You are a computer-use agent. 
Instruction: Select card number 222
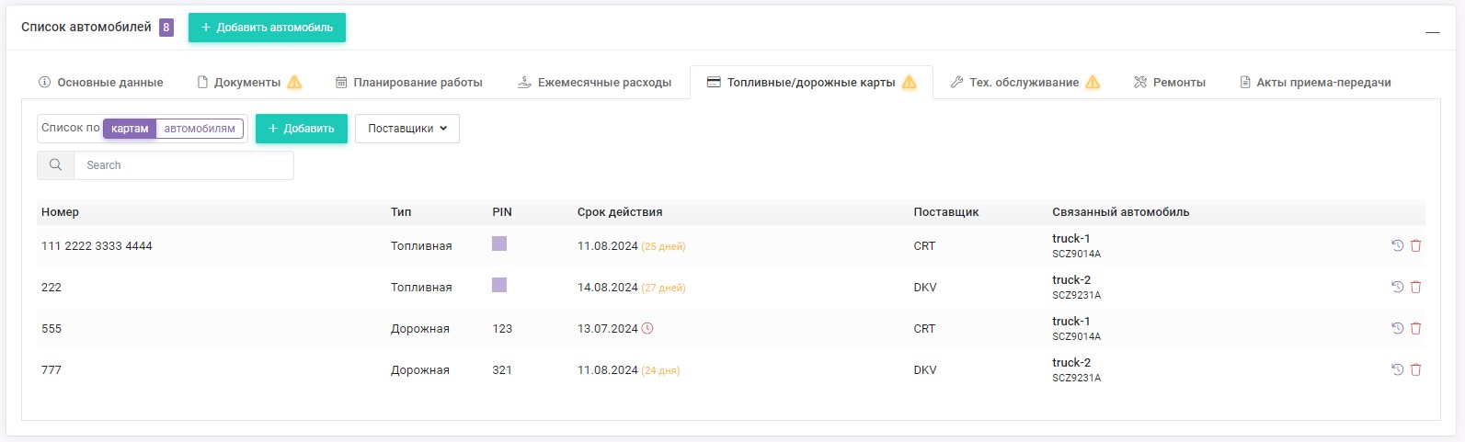pyautogui.click(x=52, y=287)
